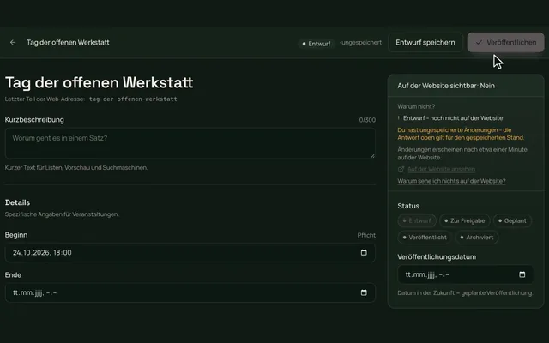Click the Status heading in the sidebar
This screenshot has height=343, width=549.
(x=408, y=206)
